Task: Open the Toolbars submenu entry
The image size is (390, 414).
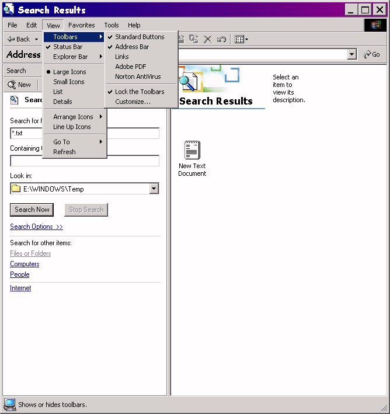Action: [74, 37]
